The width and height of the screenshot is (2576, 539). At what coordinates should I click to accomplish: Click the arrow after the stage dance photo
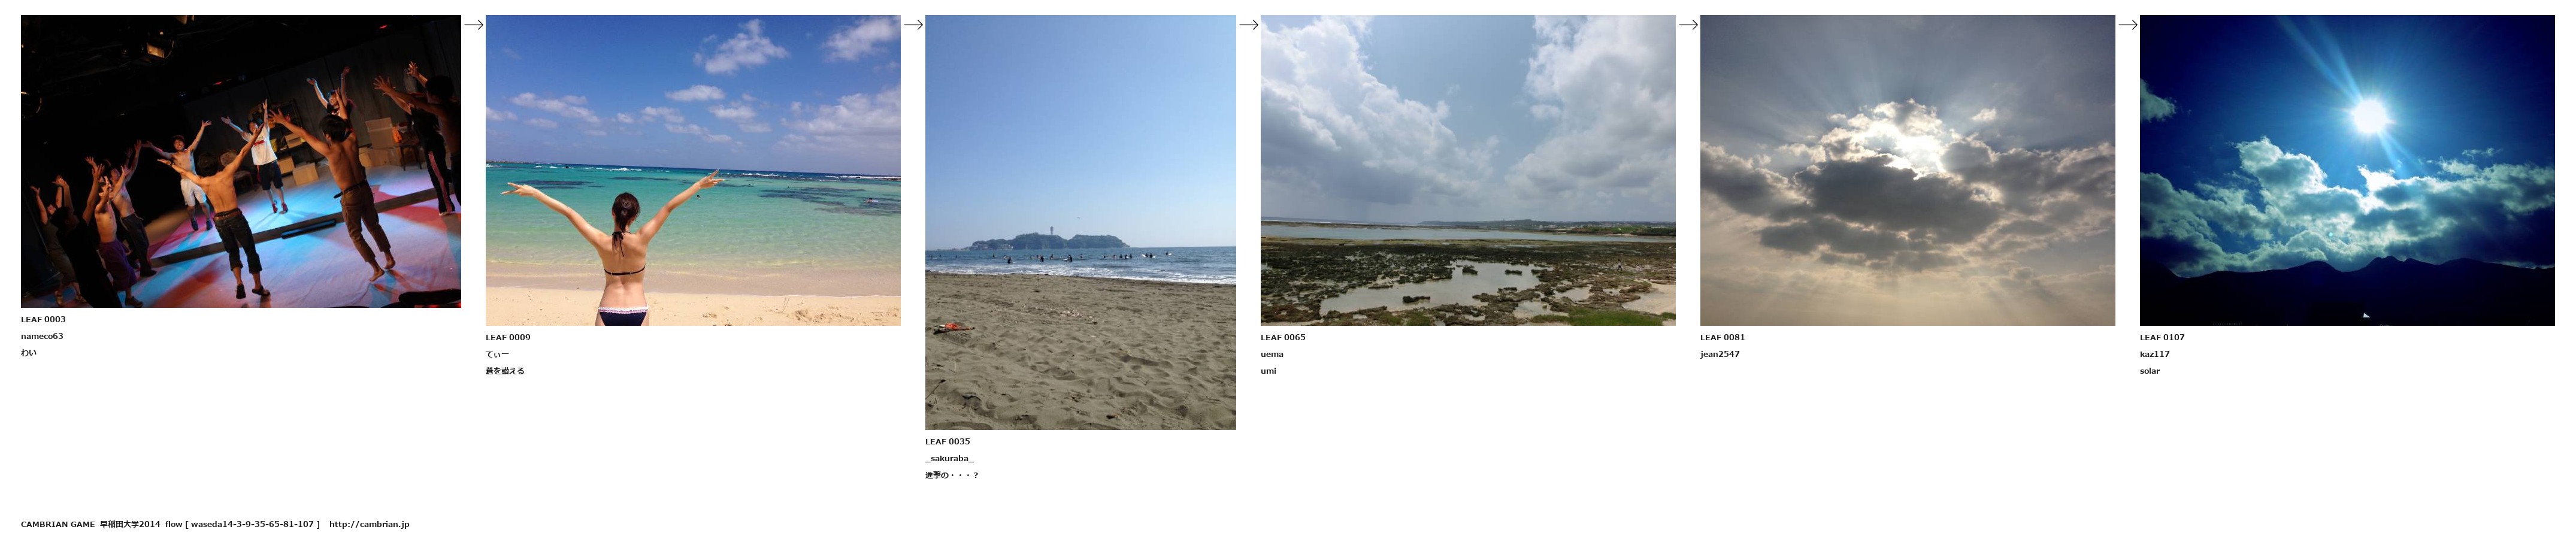pyautogui.click(x=473, y=25)
